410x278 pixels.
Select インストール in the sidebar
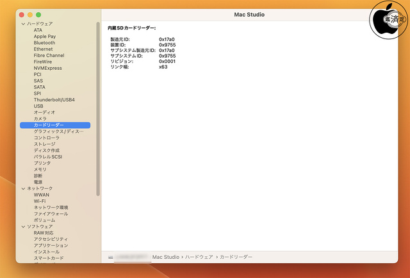pyautogui.click(x=47, y=252)
